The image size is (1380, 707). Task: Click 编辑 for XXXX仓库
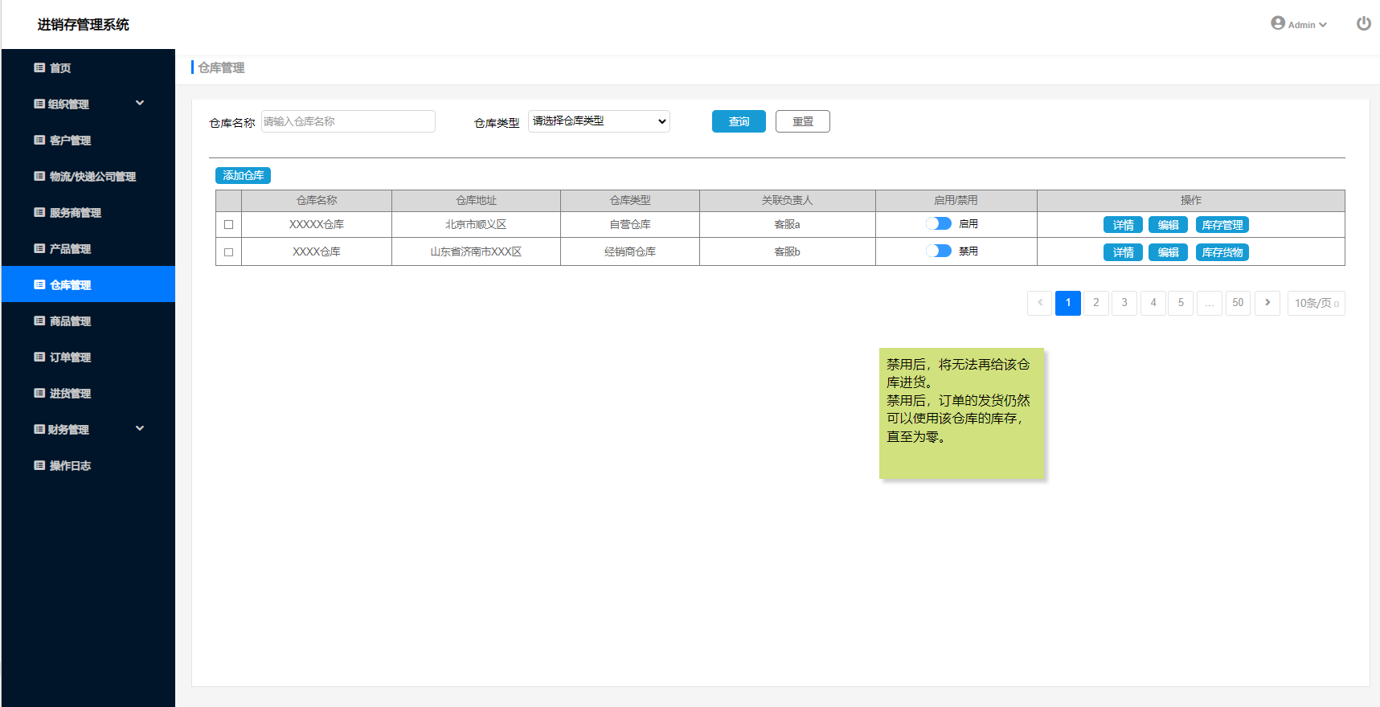(x=1168, y=252)
